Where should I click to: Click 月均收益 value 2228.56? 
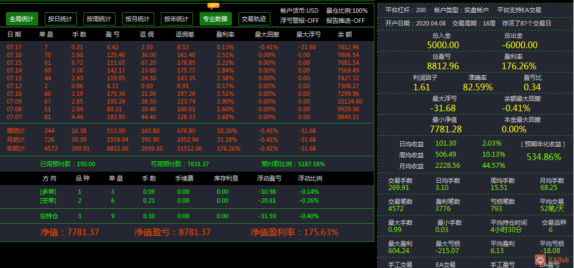(447, 166)
